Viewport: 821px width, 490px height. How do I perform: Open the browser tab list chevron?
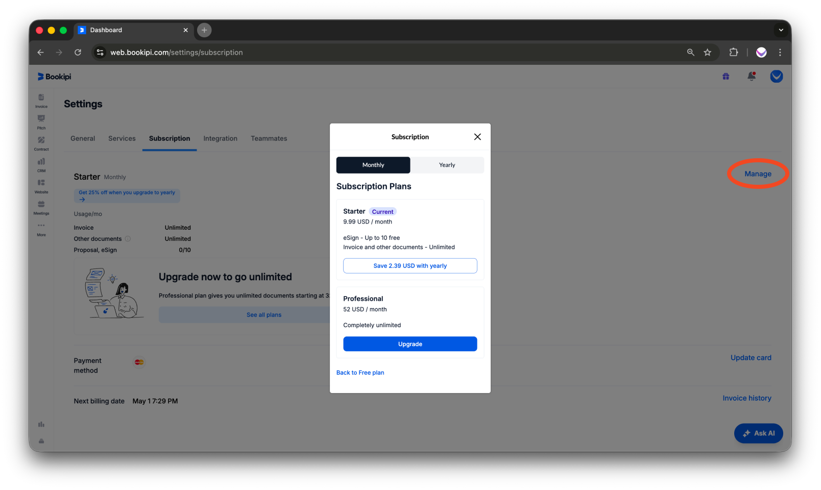pyautogui.click(x=781, y=30)
